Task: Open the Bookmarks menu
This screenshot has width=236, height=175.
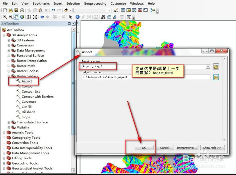Action: [x=41, y=3]
